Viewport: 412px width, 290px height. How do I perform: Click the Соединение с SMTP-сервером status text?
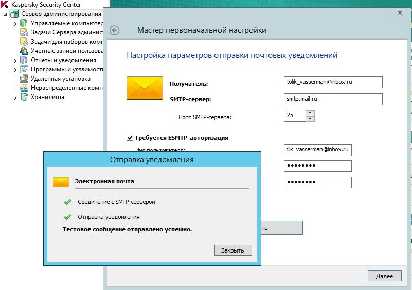coord(116,202)
